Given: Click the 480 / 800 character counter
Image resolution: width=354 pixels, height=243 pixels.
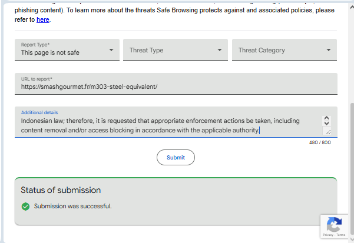Looking at the screenshot, I should tap(320, 142).
